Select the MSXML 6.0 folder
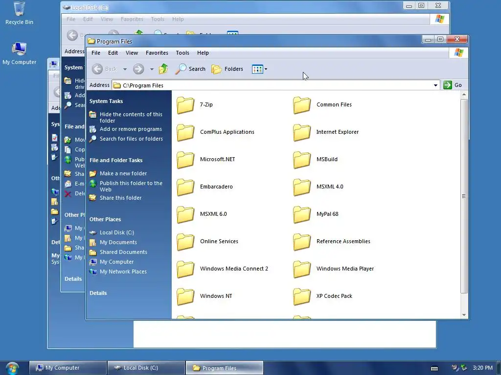501x375 pixels. click(202, 215)
